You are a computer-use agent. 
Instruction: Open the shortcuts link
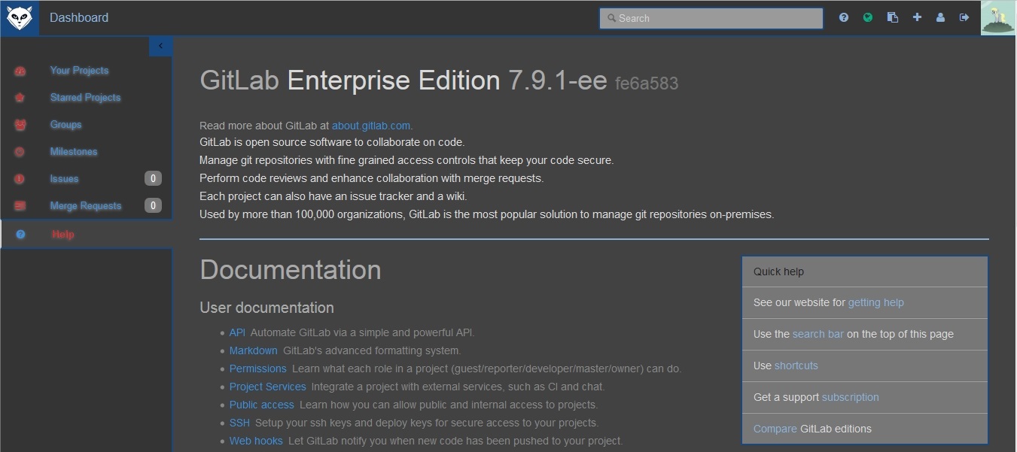coord(796,366)
